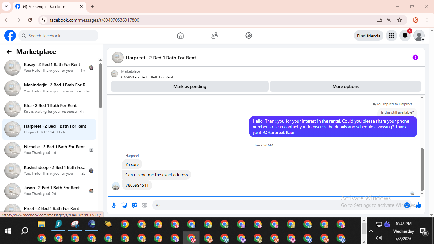Go back in browser history
The image size is (434, 244).
pyautogui.click(x=7, y=20)
